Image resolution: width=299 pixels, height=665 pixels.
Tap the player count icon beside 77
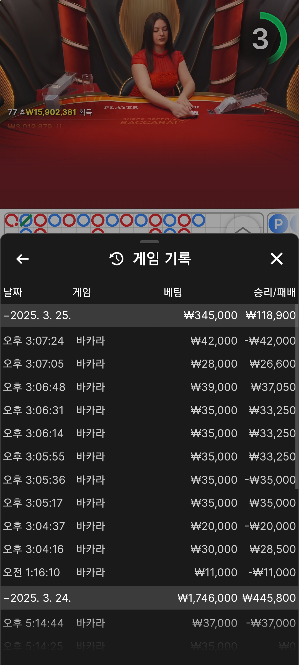pos(22,112)
